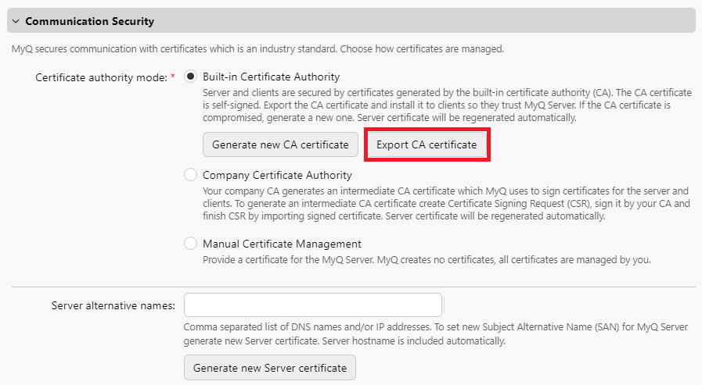Select the Built-in Certificate Authority radio button

pos(190,77)
